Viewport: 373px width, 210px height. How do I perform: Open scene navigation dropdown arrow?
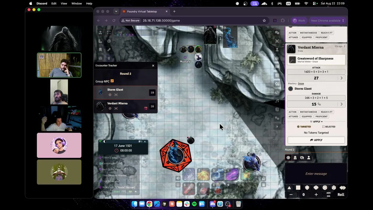(x=156, y=33)
